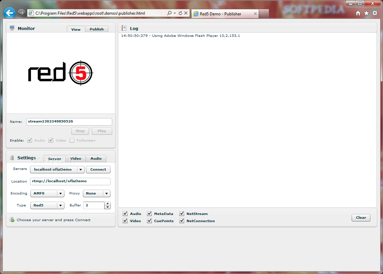This screenshot has width=383, height=274.
Task: Open Favorites with the star icon
Action: [366, 13]
